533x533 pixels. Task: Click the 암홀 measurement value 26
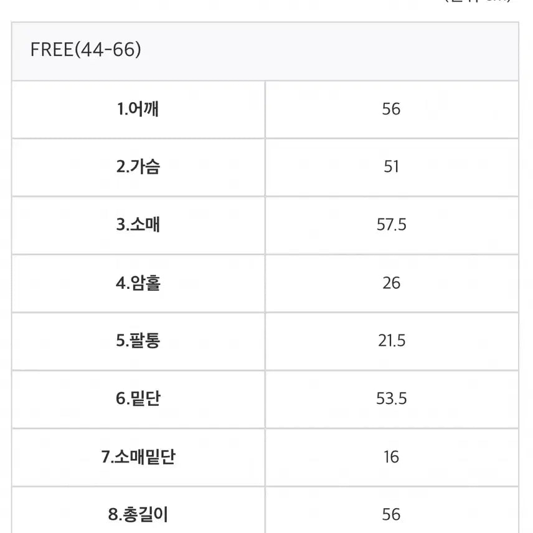pos(391,283)
